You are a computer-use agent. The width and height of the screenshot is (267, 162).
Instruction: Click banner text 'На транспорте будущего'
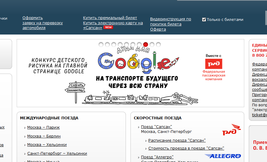click(x=137, y=78)
